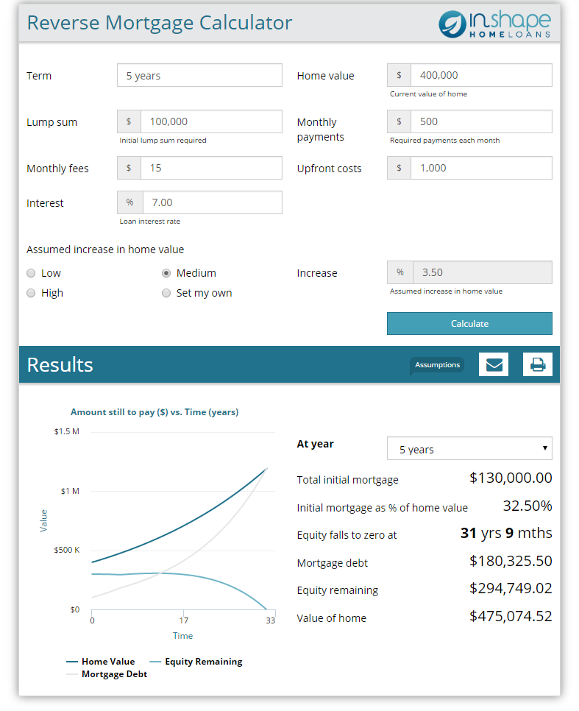Click the Interest rate input field
The height and width of the screenshot is (711, 579).
(x=212, y=202)
